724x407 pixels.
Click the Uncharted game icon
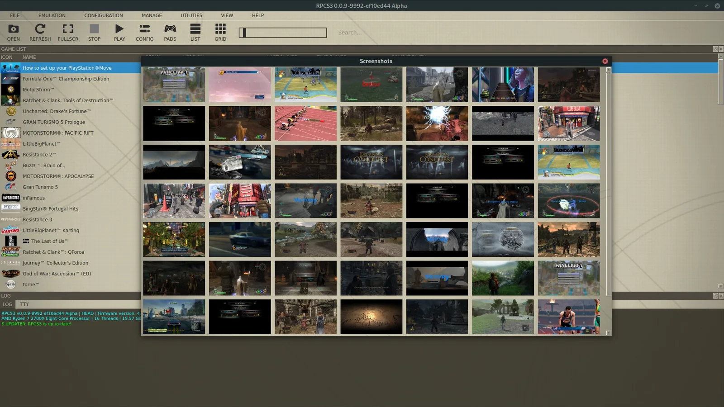(11, 111)
